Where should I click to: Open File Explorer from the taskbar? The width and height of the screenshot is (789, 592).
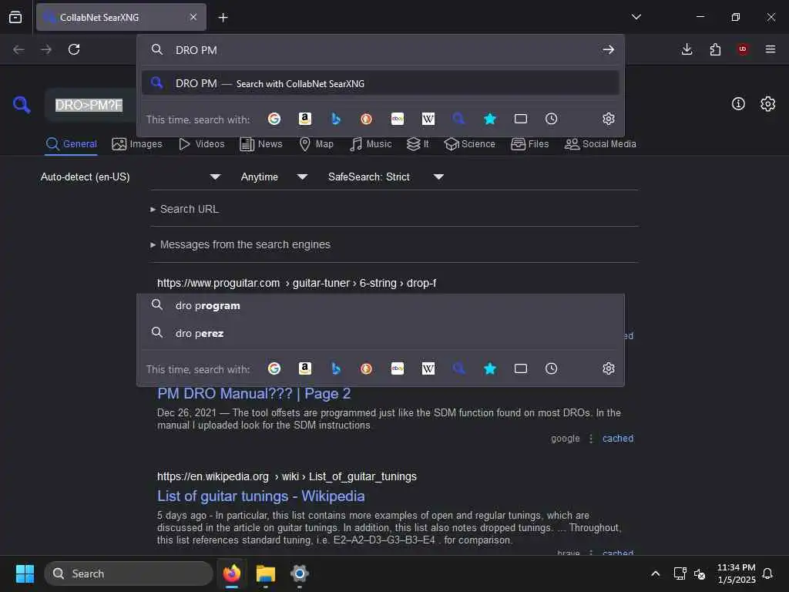click(266, 573)
